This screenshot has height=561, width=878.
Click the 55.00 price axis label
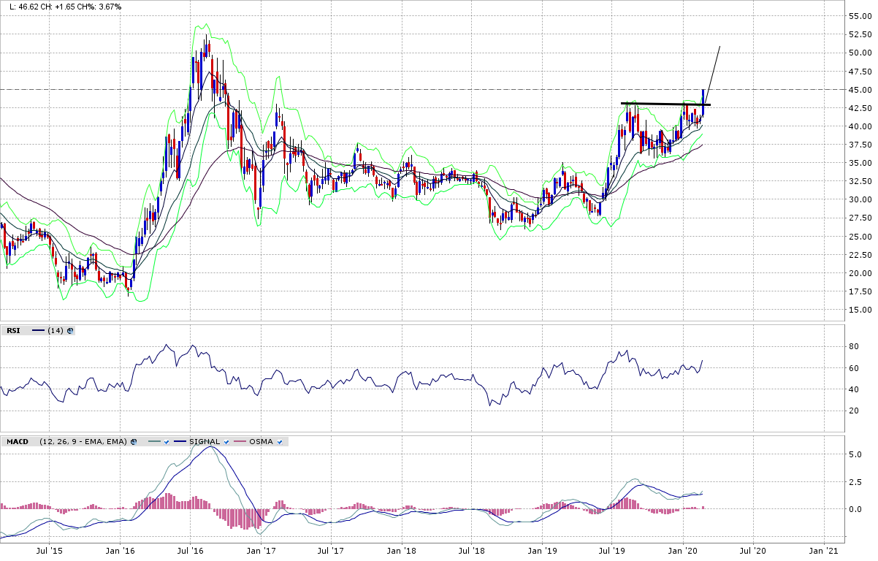click(x=862, y=16)
